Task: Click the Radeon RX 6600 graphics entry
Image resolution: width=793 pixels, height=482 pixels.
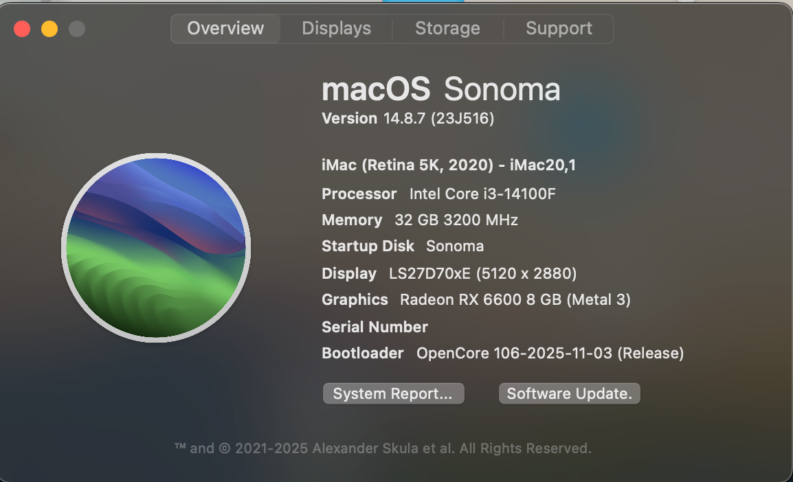Action: point(515,300)
